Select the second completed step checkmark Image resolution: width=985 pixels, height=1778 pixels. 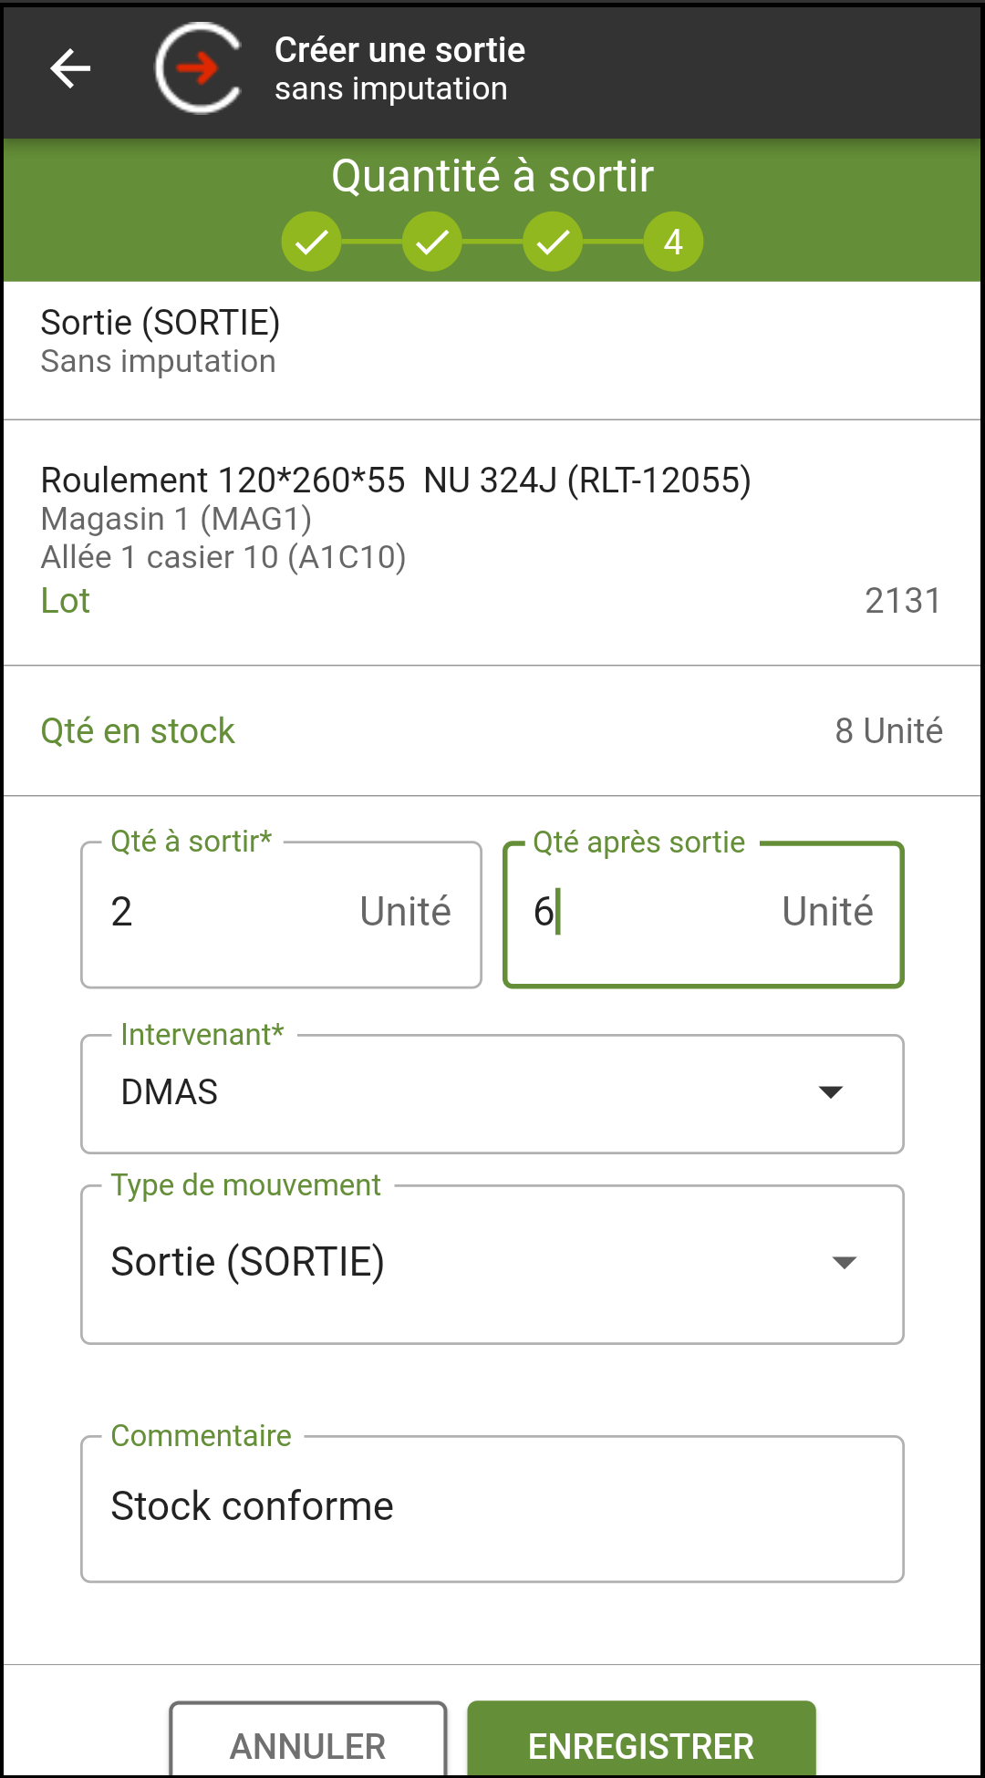(432, 242)
